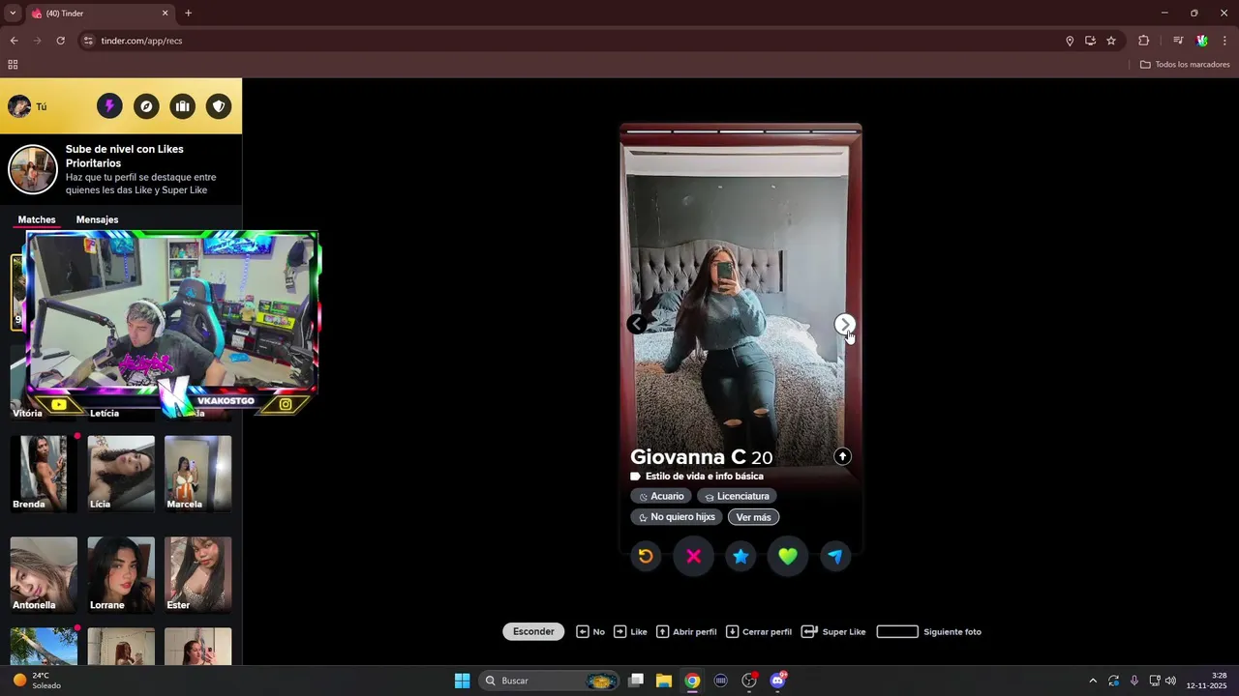Click the Acuario tag
Screen dimensions: 1239x696
click(x=661, y=496)
